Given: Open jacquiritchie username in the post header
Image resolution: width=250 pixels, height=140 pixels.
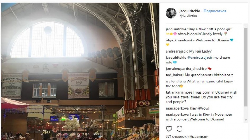Looking at the screenshot, I should click(190, 11).
